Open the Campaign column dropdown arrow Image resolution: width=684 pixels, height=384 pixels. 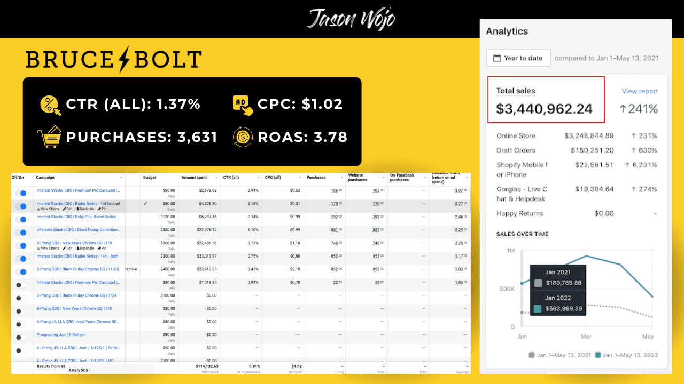point(121,178)
